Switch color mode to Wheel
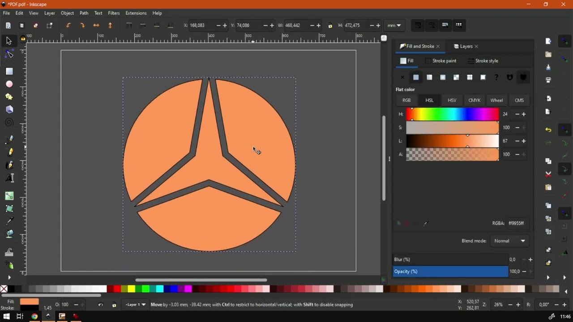The height and width of the screenshot is (322, 573). point(496,100)
